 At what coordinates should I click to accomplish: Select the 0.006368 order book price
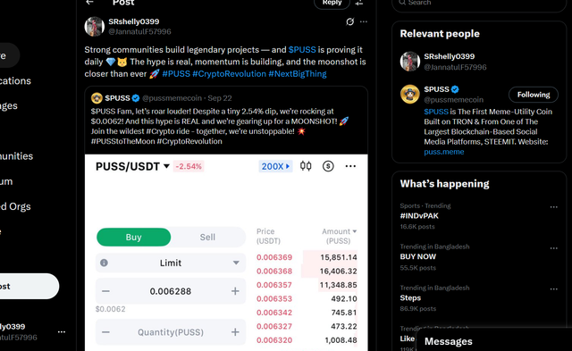[x=274, y=272]
